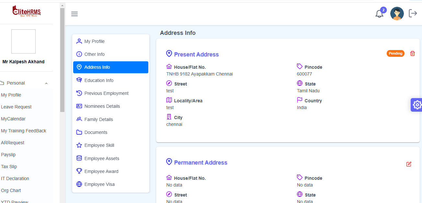
Task: Edit the Permanent Address
Action: 409,164
